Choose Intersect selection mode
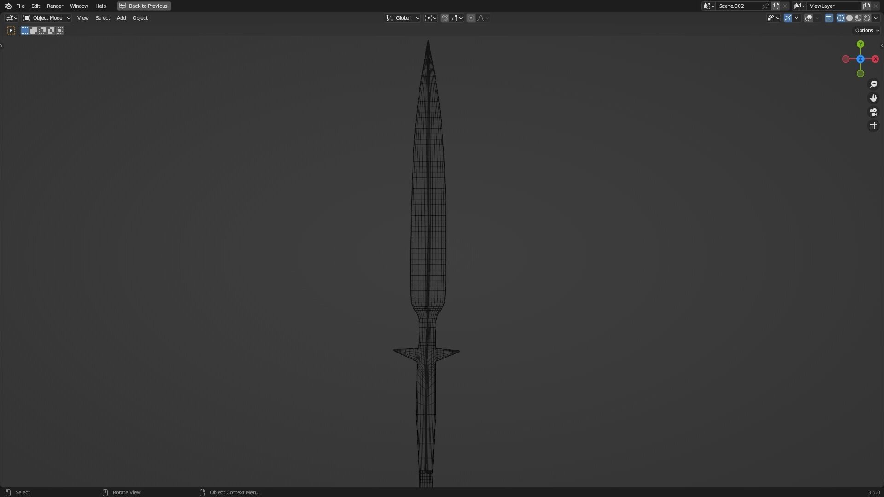 point(60,30)
